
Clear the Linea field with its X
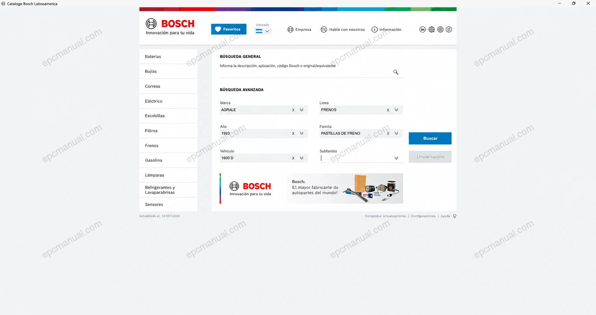[388, 110]
